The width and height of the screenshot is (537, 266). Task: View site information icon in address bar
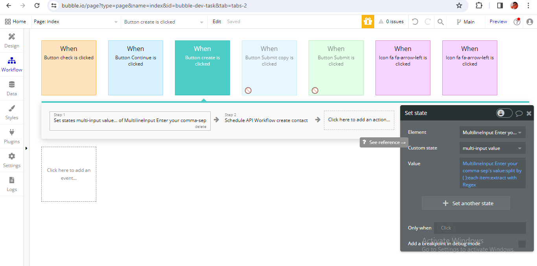(54, 5)
